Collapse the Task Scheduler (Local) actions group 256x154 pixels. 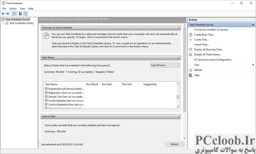pos(253,25)
